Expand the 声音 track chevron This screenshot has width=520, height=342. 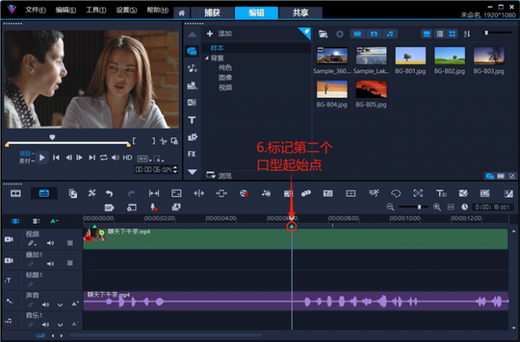click(60, 305)
